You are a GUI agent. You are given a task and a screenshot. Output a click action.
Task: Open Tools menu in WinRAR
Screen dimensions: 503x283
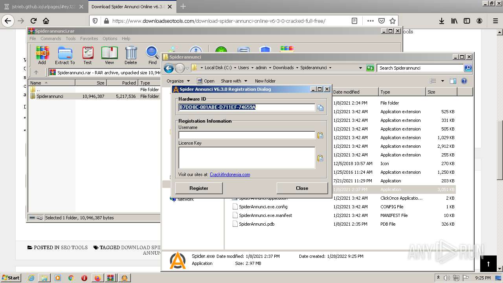click(x=71, y=39)
